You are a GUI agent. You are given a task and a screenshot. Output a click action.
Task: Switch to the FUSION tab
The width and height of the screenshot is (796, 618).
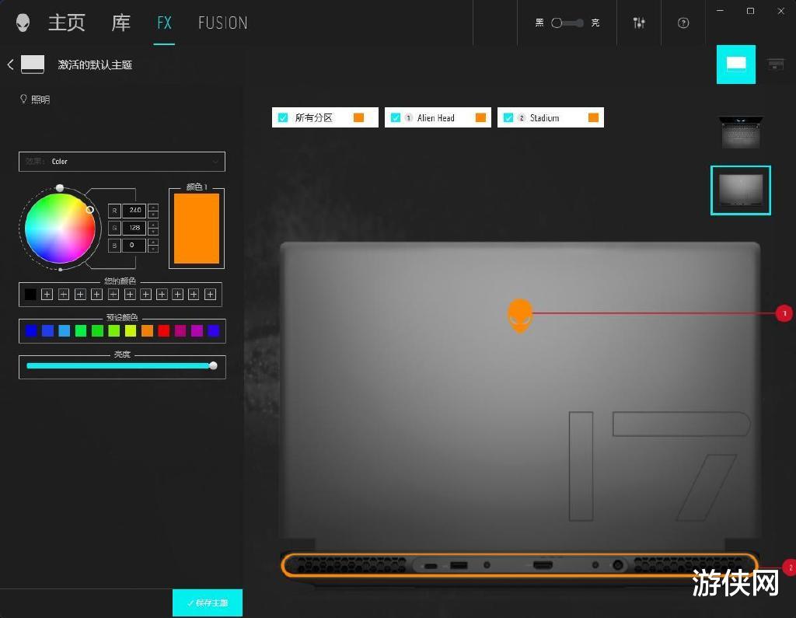point(223,23)
